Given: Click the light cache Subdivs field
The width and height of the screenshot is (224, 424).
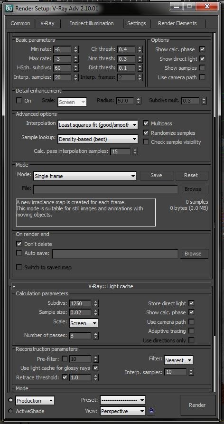Looking at the screenshot, I should [80, 303].
